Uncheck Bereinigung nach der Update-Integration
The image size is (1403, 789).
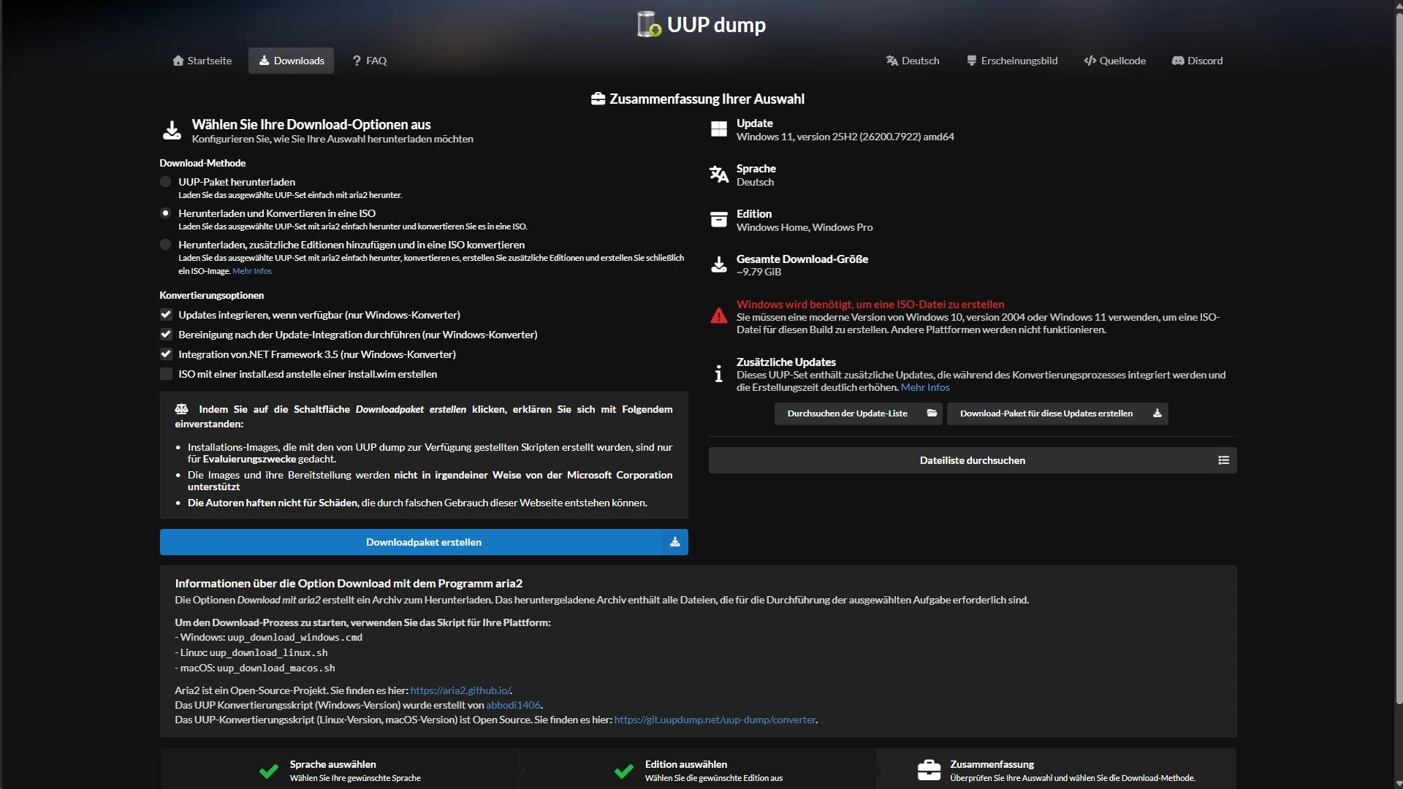coord(167,335)
